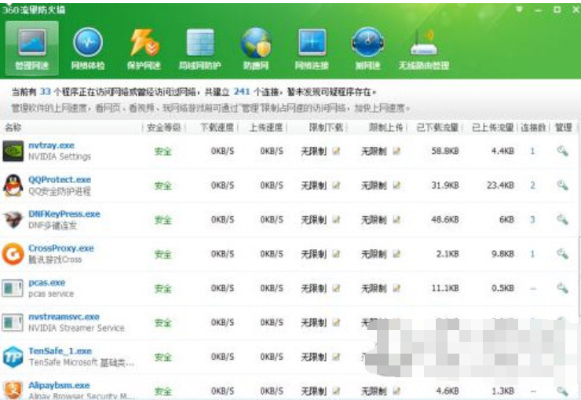Edit download limit for QQProtect.exe
The width and height of the screenshot is (581, 400).
click(x=336, y=185)
